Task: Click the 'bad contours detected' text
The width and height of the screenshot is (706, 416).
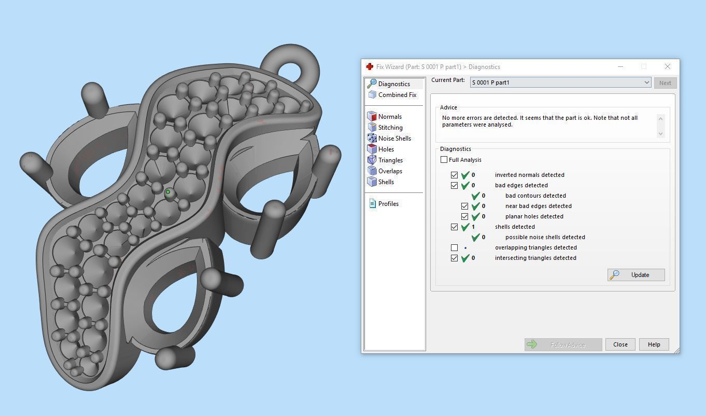Action: point(535,196)
